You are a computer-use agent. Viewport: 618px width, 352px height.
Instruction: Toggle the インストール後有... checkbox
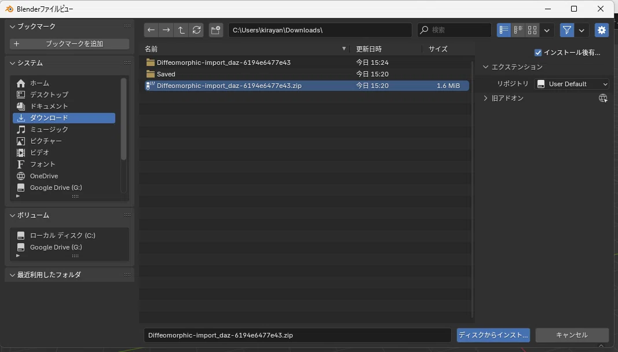[538, 53]
